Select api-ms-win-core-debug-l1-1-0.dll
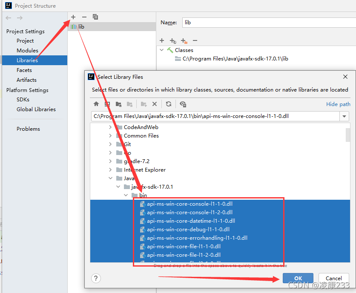Screen dimensions: 356x293 click(x=188, y=230)
